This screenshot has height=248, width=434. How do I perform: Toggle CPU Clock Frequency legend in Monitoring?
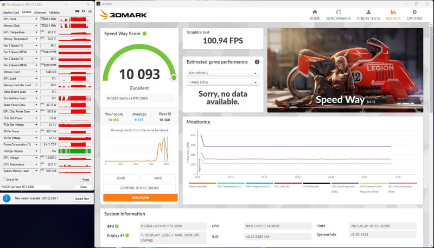pyautogui.click(x=345, y=187)
